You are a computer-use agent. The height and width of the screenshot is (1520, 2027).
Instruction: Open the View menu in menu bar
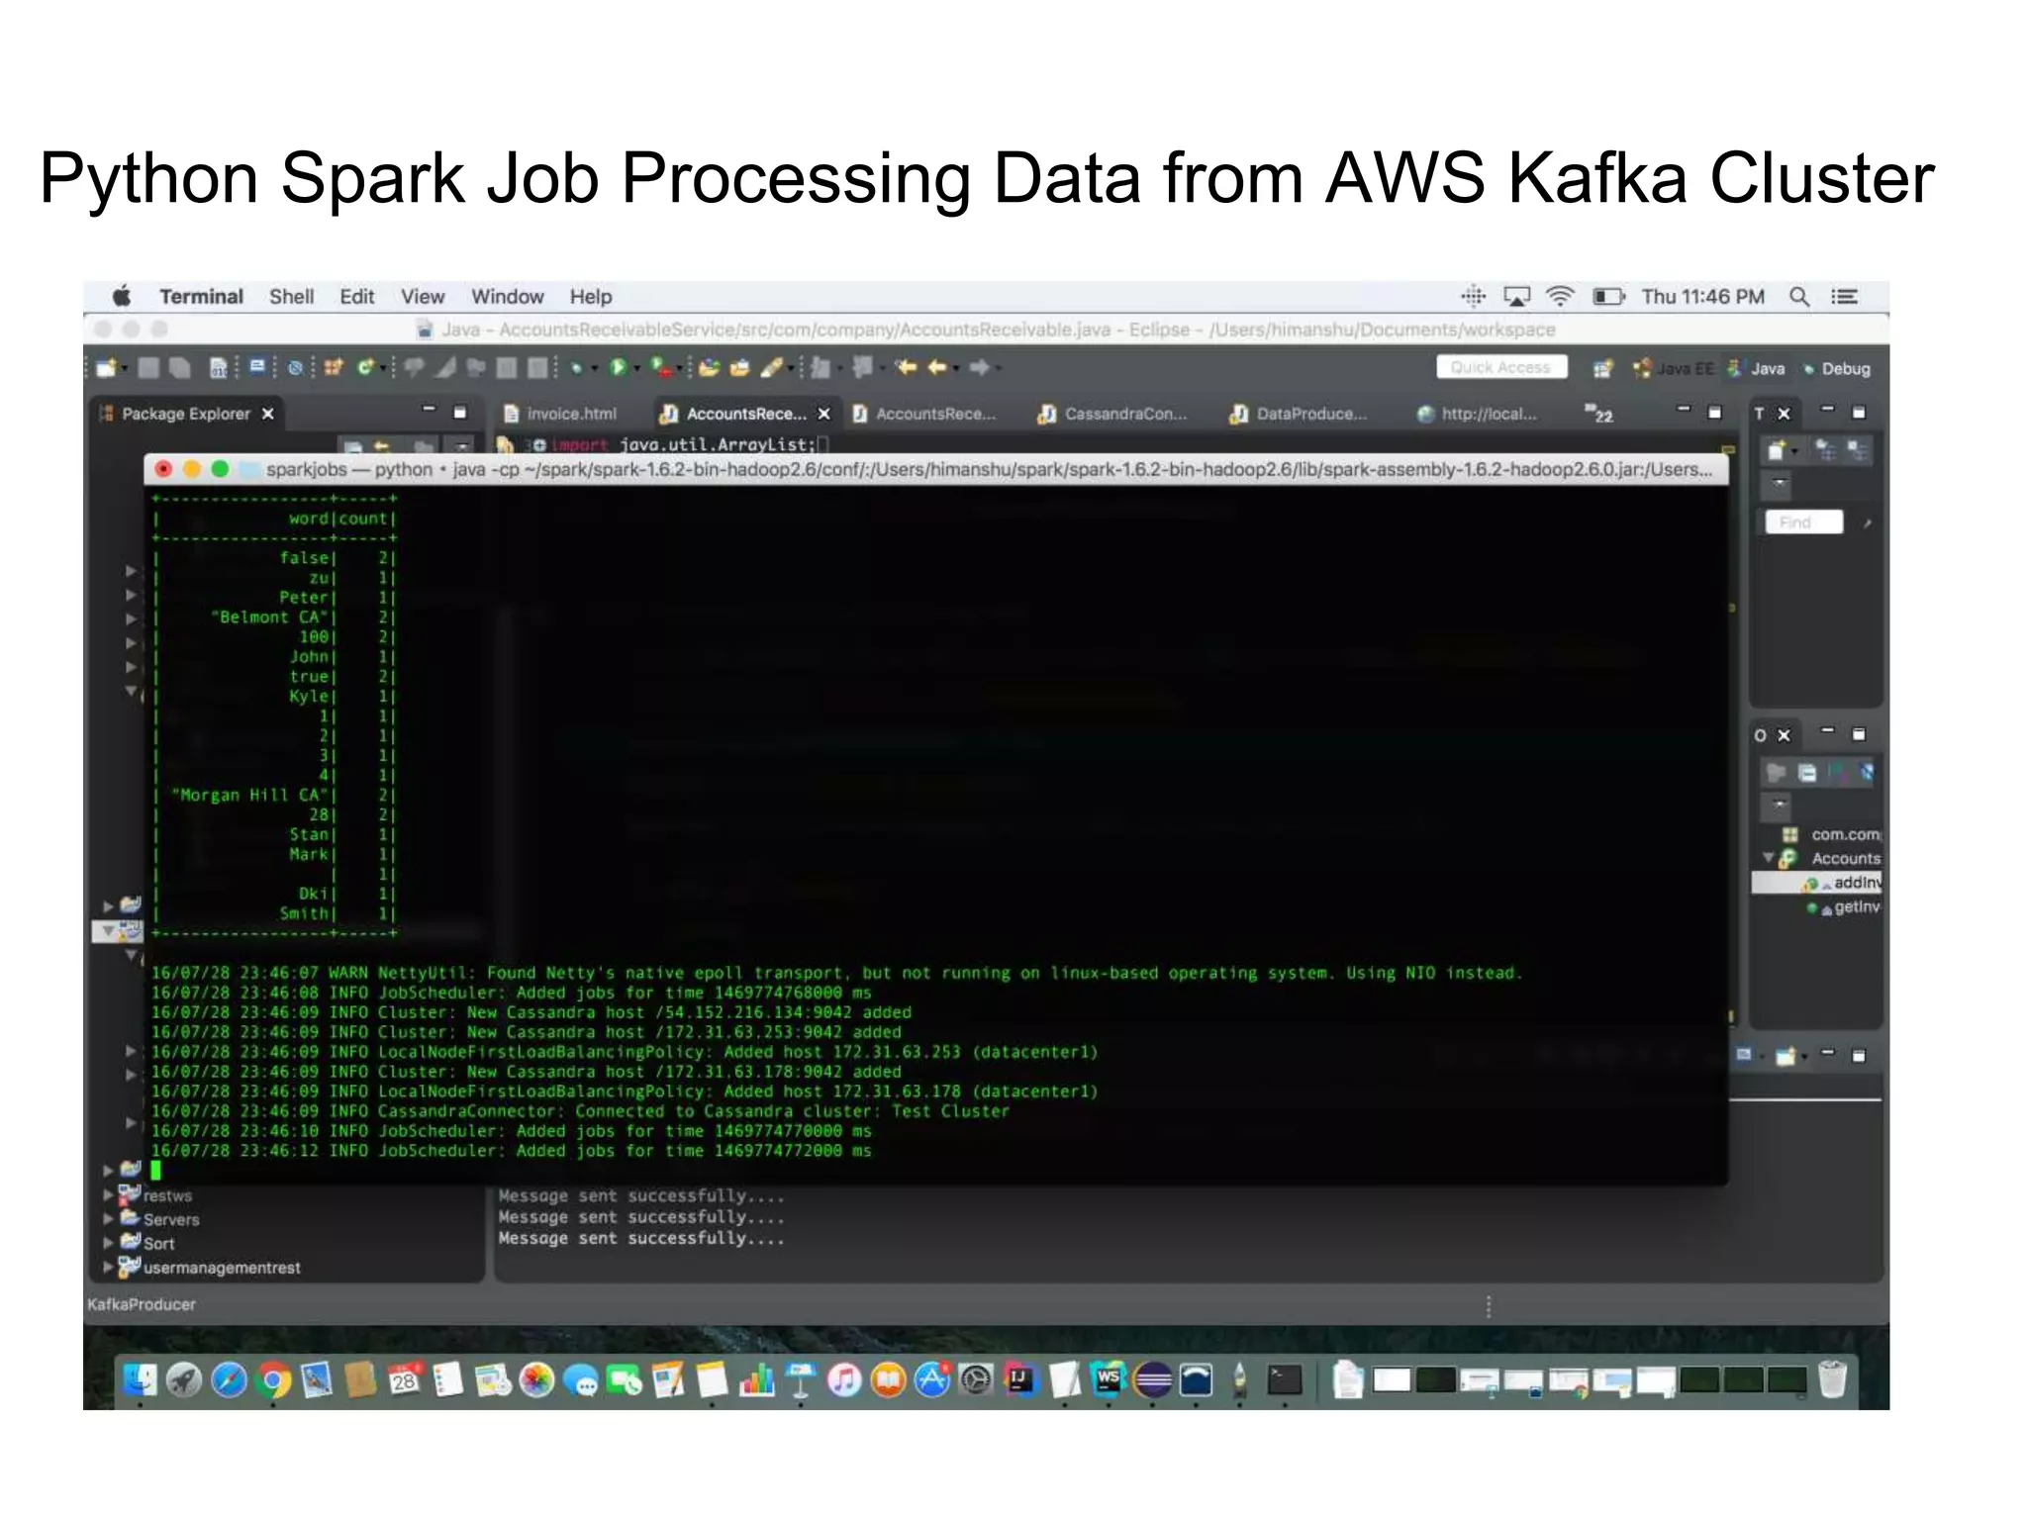click(423, 297)
